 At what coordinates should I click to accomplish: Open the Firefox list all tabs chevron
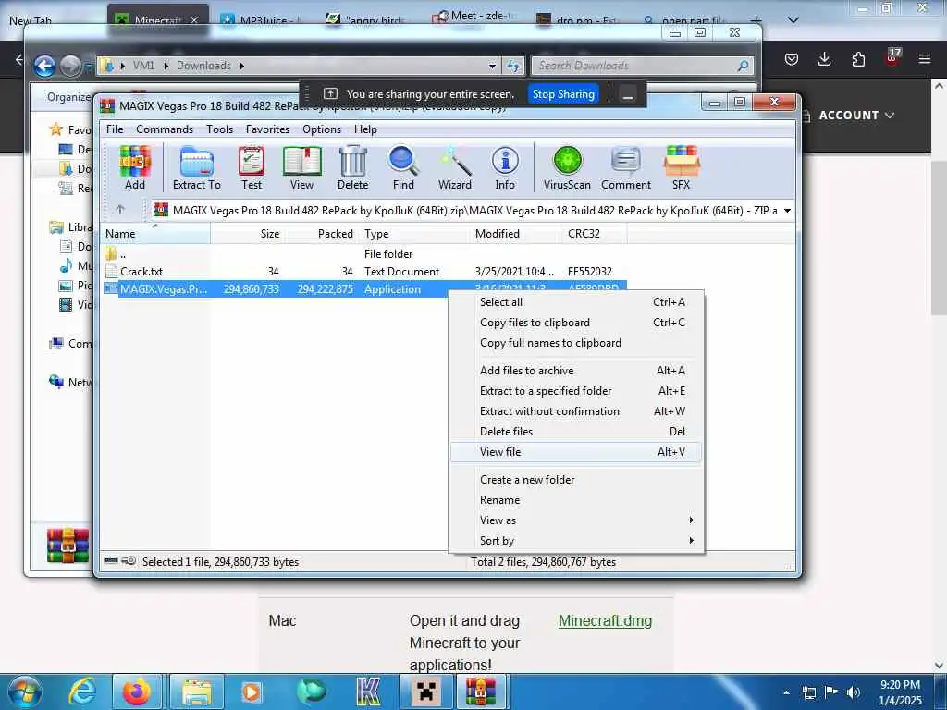(x=793, y=20)
